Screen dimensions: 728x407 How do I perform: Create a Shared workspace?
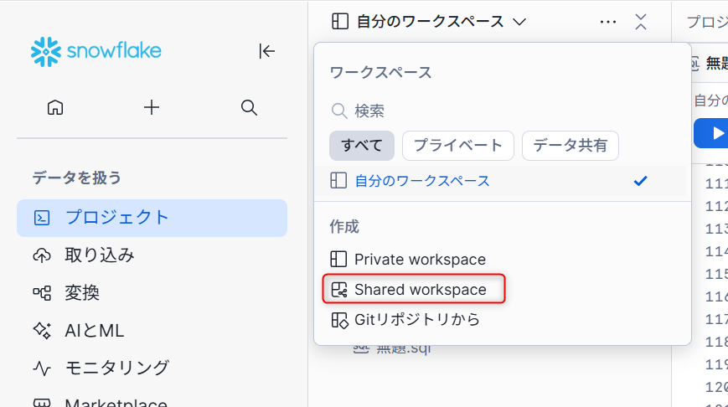[x=419, y=290]
